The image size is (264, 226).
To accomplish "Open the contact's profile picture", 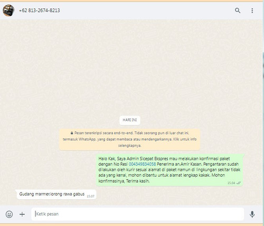I will tap(8, 11).
